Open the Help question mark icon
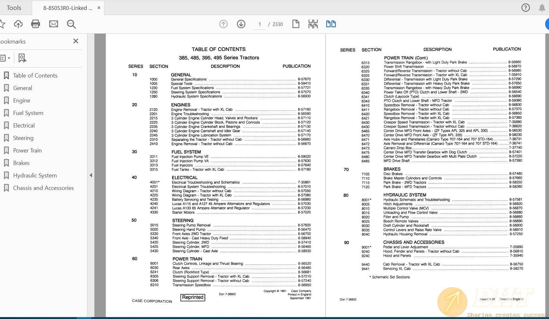Screen dimensions: 549x319 526,8
